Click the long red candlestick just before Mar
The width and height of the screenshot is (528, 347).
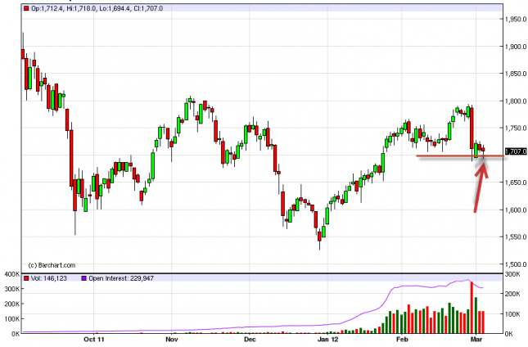(x=472, y=128)
